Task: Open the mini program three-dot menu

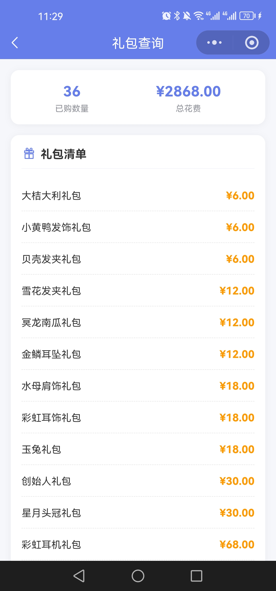Action: click(x=214, y=42)
